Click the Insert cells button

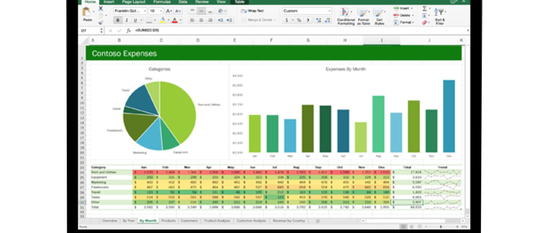pyautogui.click(x=403, y=8)
